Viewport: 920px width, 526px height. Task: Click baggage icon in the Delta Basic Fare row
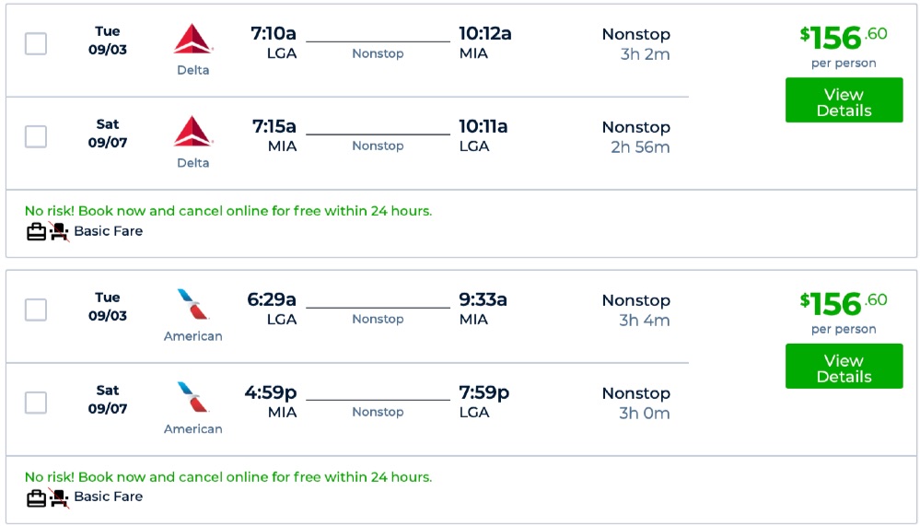pyautogui.click(x=36, y=232)
